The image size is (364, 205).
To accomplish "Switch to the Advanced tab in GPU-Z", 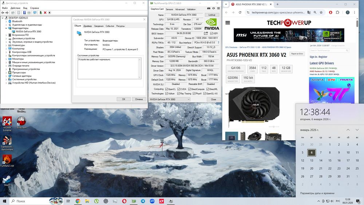I will tap(180, 9).
